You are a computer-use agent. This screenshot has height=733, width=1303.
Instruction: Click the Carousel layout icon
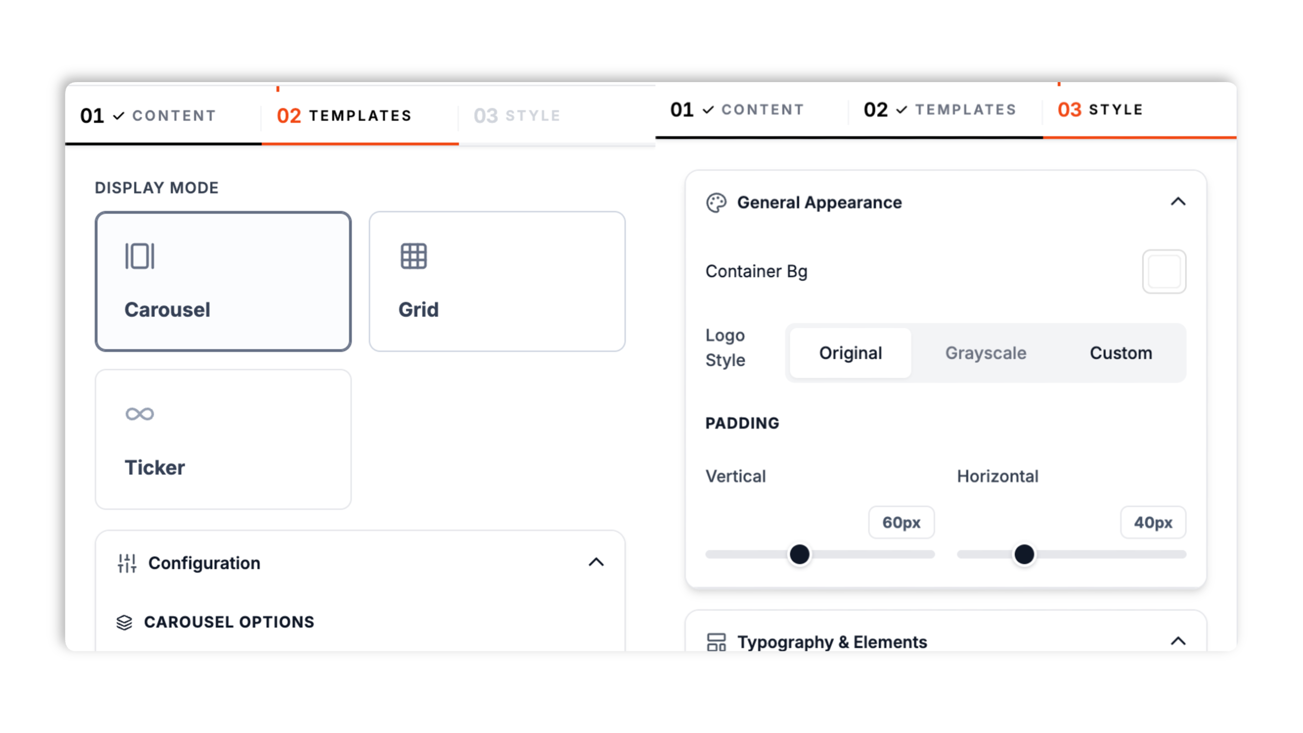tap(140, 256)
